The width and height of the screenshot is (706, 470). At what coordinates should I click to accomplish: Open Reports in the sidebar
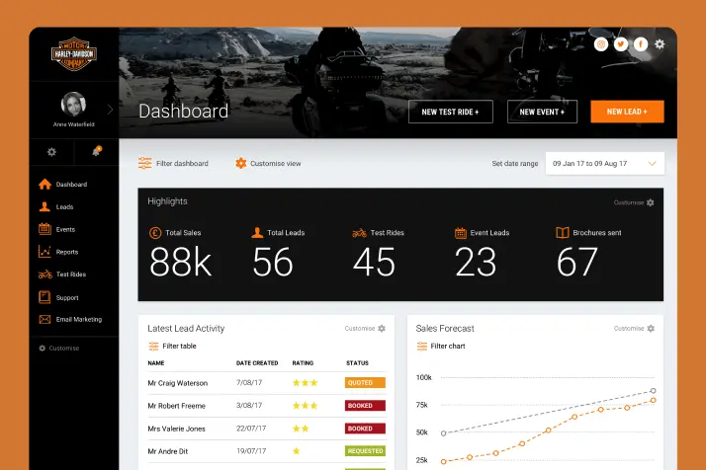[67, 252]
